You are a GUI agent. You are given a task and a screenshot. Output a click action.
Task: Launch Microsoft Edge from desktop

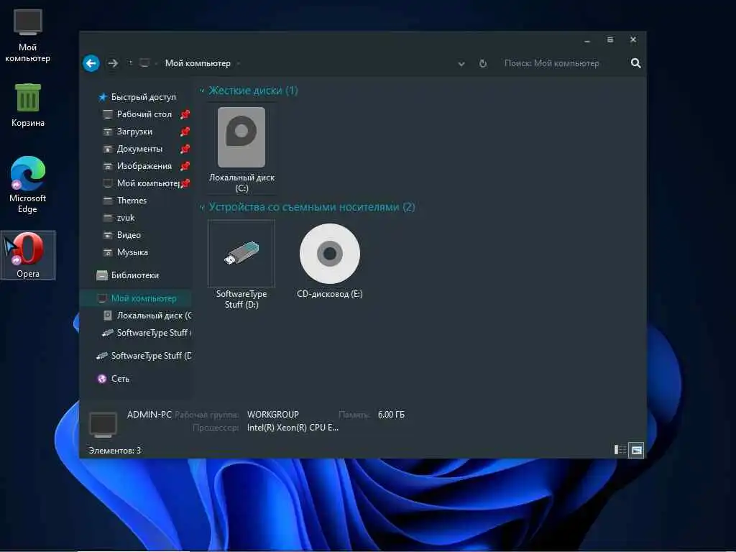28,185
